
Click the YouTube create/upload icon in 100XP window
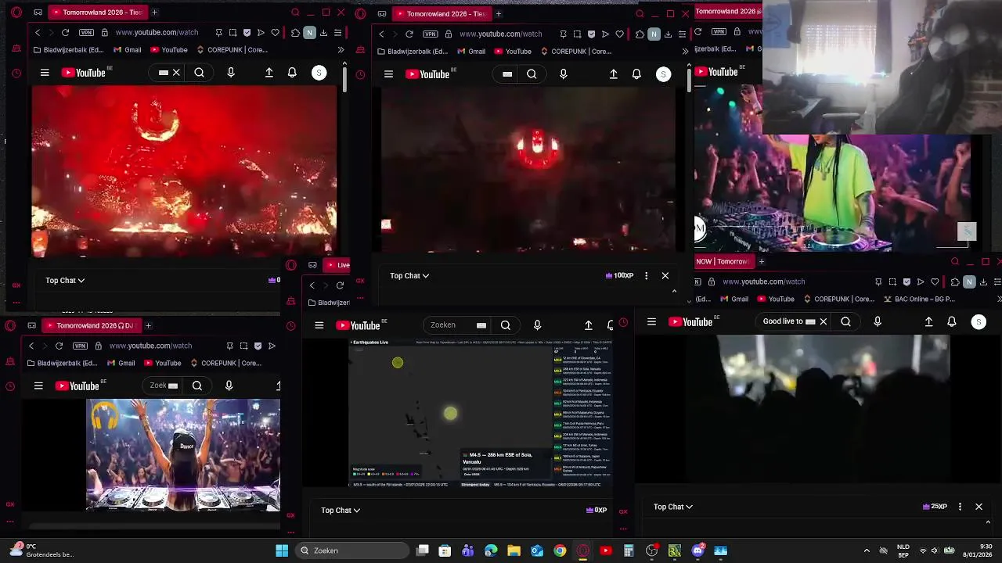pyautogui.click(x=614, y=74)
